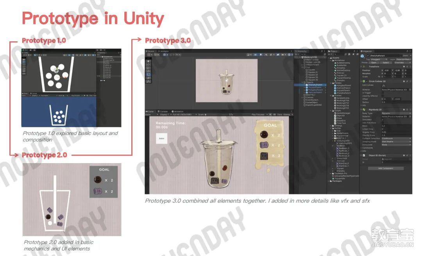Screen dimensions: 422x256
Task: Toggle the Circle Collider 2D enabled checkbox
Action: point(367,81)
